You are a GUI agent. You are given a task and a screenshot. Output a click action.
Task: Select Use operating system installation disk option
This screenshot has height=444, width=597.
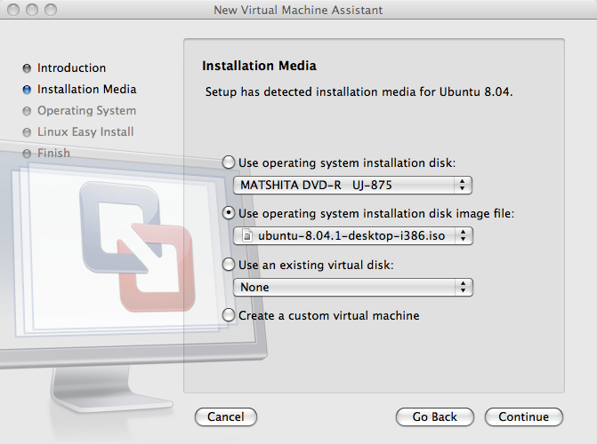point(229,163)
